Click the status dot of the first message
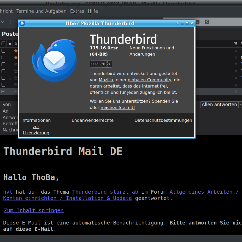Viewport: 242px width, 242px height. pos(236,51)
